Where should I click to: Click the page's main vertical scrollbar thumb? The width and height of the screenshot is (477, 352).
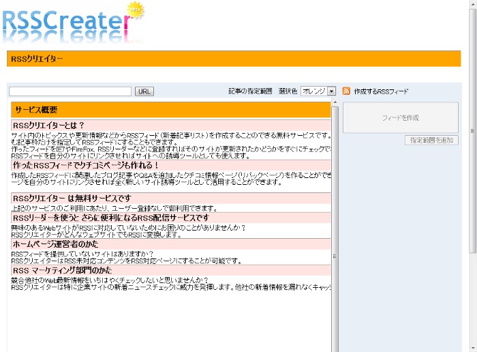pyautogui.click(x=472, y=131)
